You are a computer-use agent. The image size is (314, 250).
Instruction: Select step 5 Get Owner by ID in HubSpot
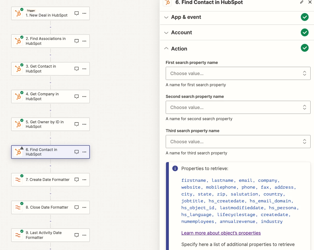click(x=50, y=124)
